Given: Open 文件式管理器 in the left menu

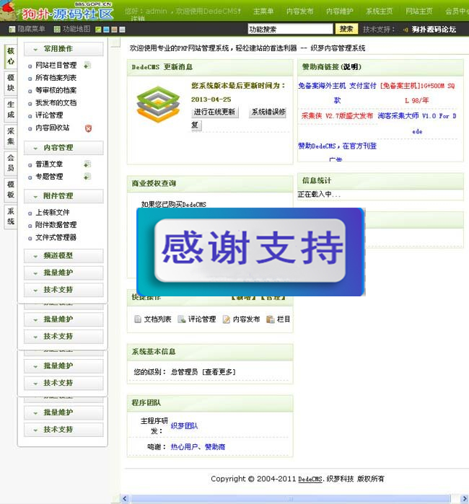Looking at the screenshot, I should point(56,237).
